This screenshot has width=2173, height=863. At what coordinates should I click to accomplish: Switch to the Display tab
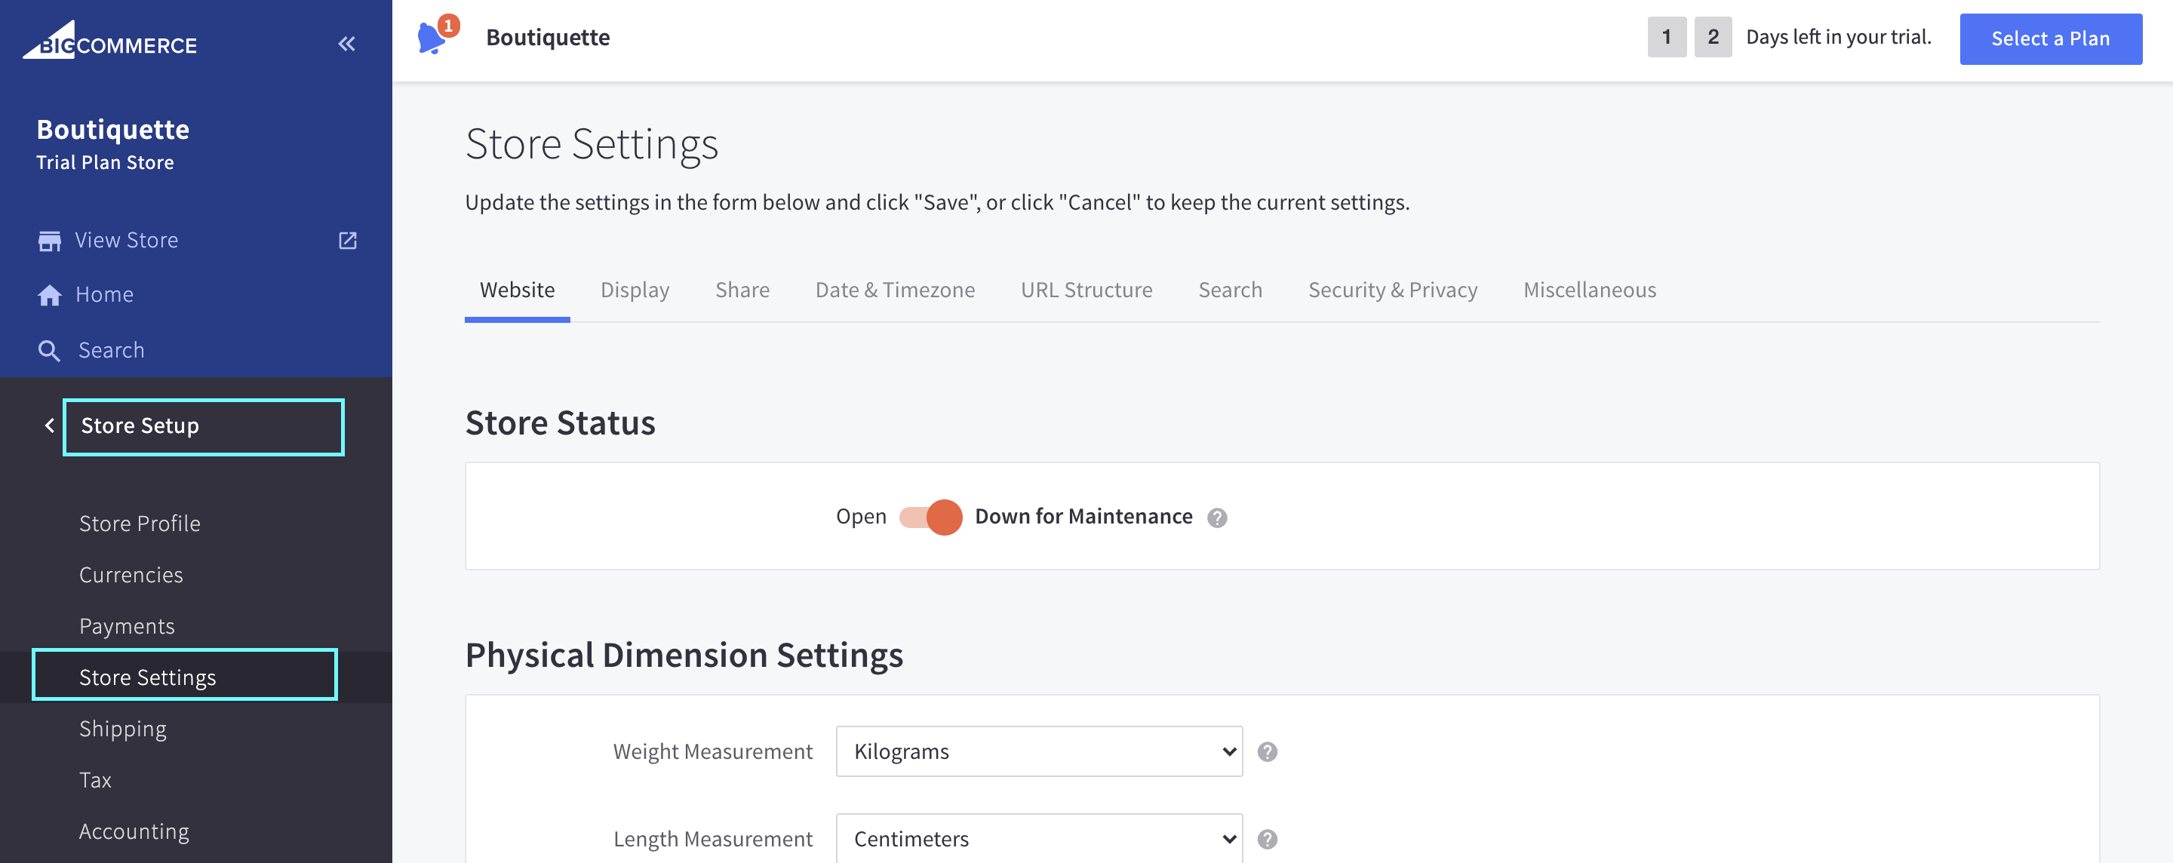(x=635, y=290)
